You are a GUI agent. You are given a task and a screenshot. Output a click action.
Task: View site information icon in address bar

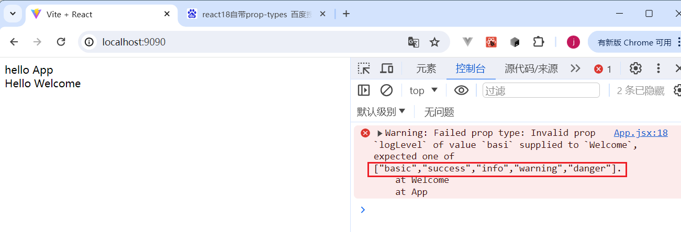tap(90, 42)
